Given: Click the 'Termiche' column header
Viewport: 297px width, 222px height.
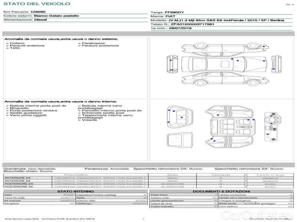Looking at the screenshot, I should 221,175.
